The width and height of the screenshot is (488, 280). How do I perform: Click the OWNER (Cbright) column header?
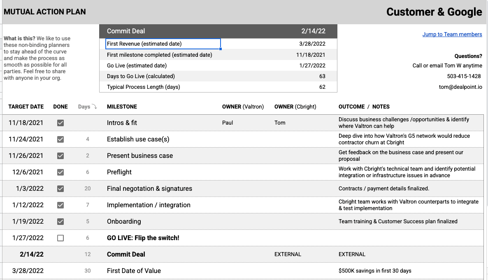[295, 107]
